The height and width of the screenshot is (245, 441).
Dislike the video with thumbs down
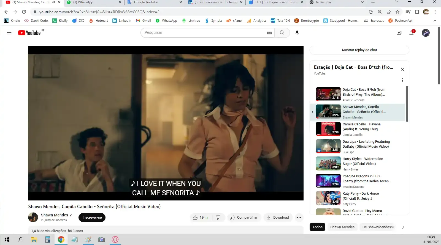[218, 218]
